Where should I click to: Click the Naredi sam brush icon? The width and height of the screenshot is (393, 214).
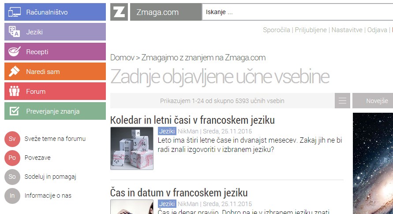tap(15, 72)
